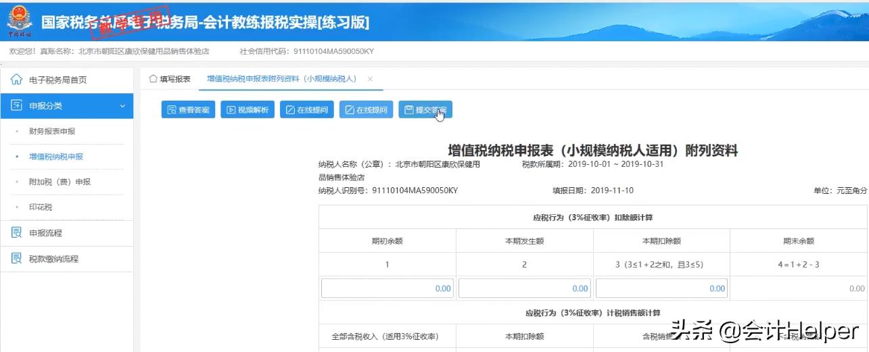
Task: Click the national tax emblem logo
Action: coord(19,21)
